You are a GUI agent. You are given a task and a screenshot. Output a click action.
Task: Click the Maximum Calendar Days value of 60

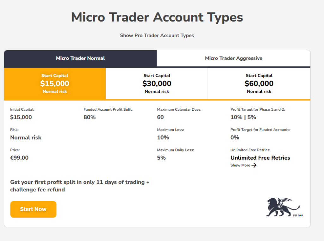click(x=160, y=117)
